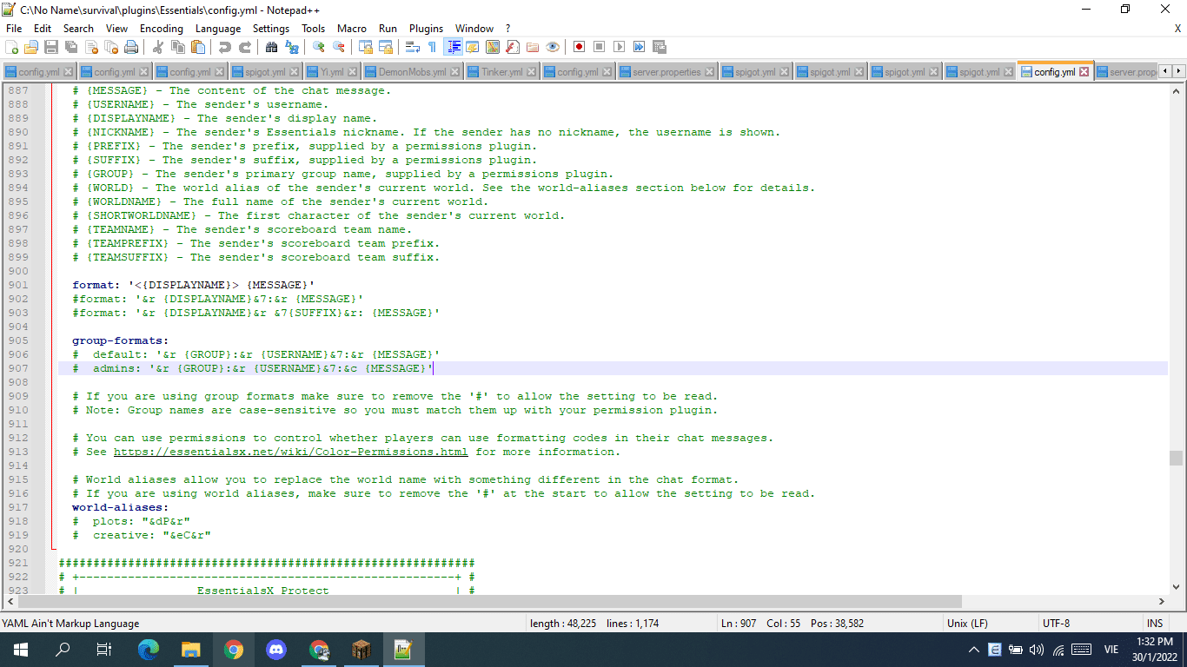
Task: Switch to the server.properties tab
Action: pos(666,72)
